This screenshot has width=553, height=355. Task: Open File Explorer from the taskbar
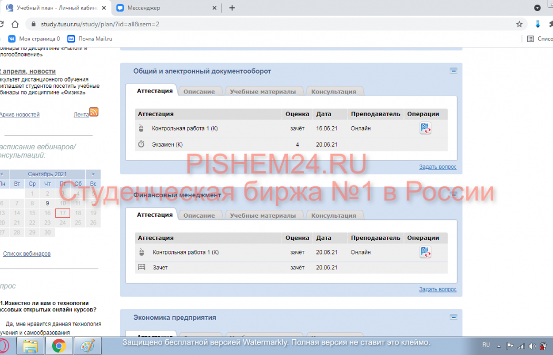coord(31,346)
